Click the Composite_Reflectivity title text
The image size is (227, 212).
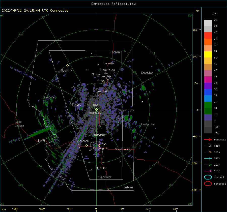click(x=113, y=4)
